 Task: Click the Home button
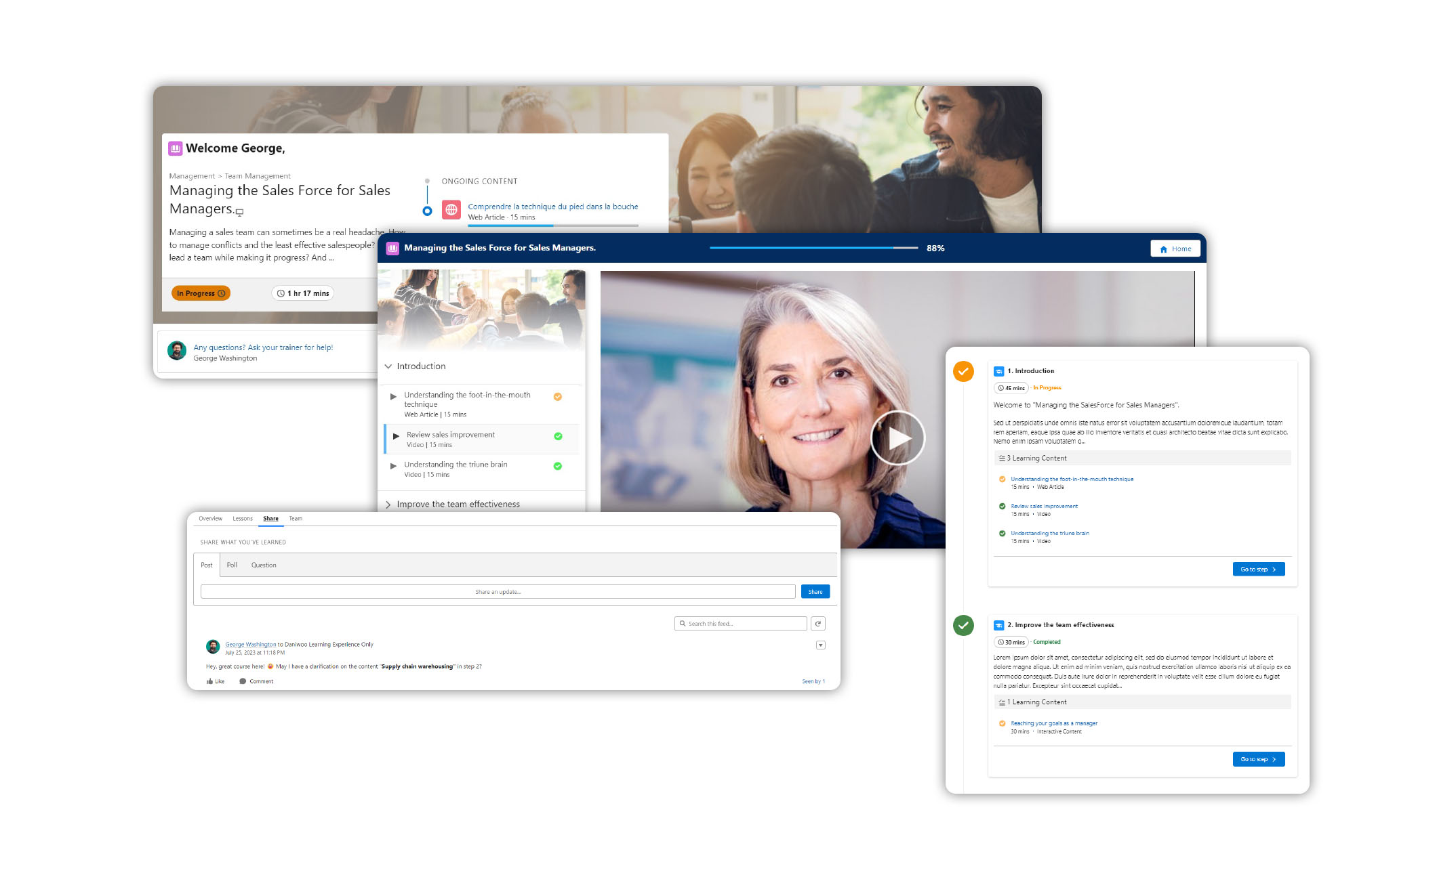(1175, 249)
